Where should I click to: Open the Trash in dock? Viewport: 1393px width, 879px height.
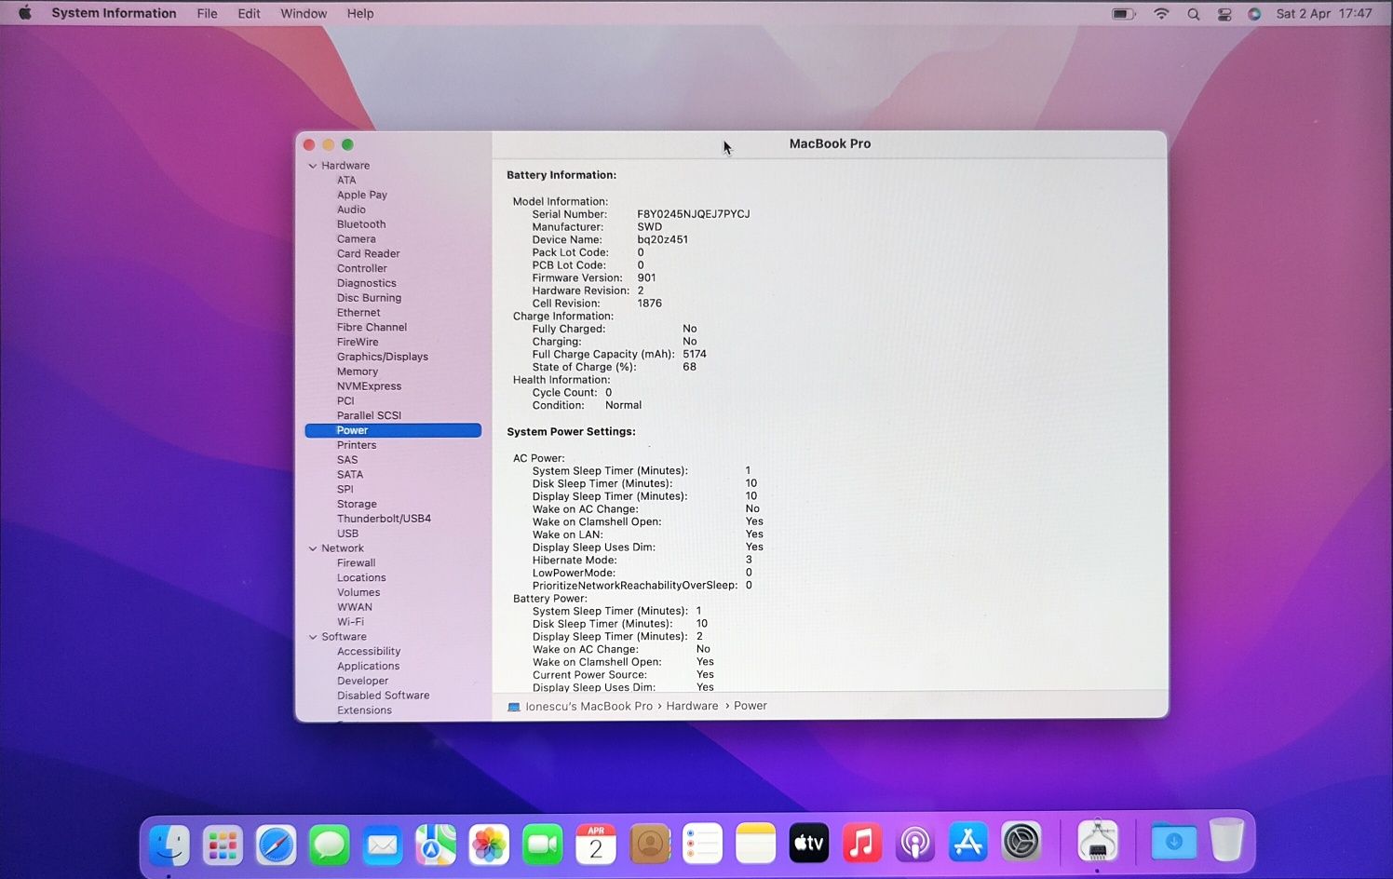[x=1227, y=841]
